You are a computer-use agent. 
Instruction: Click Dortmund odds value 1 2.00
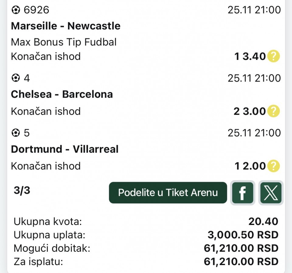tap(250, 166)
